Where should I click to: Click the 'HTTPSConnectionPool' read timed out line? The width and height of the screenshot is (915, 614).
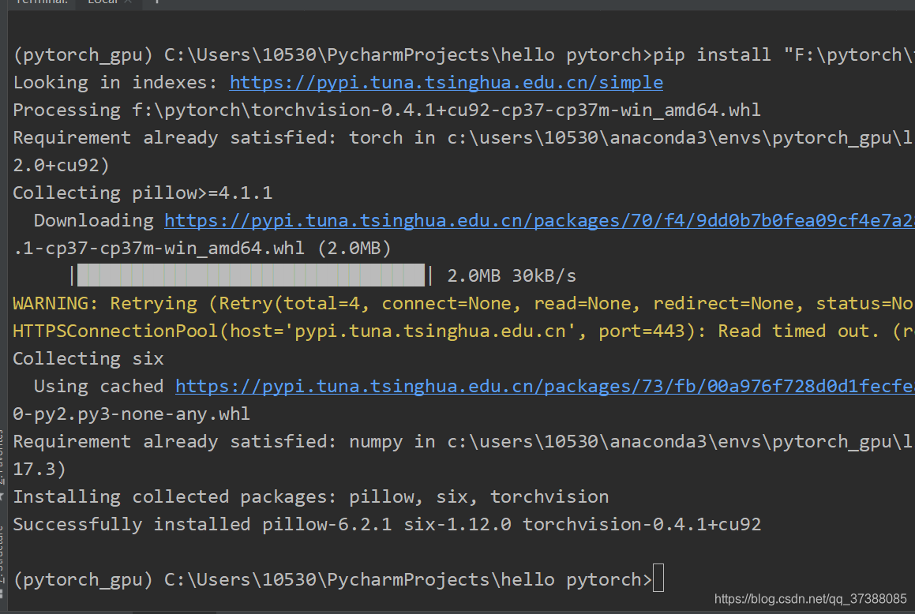[464, 331]
